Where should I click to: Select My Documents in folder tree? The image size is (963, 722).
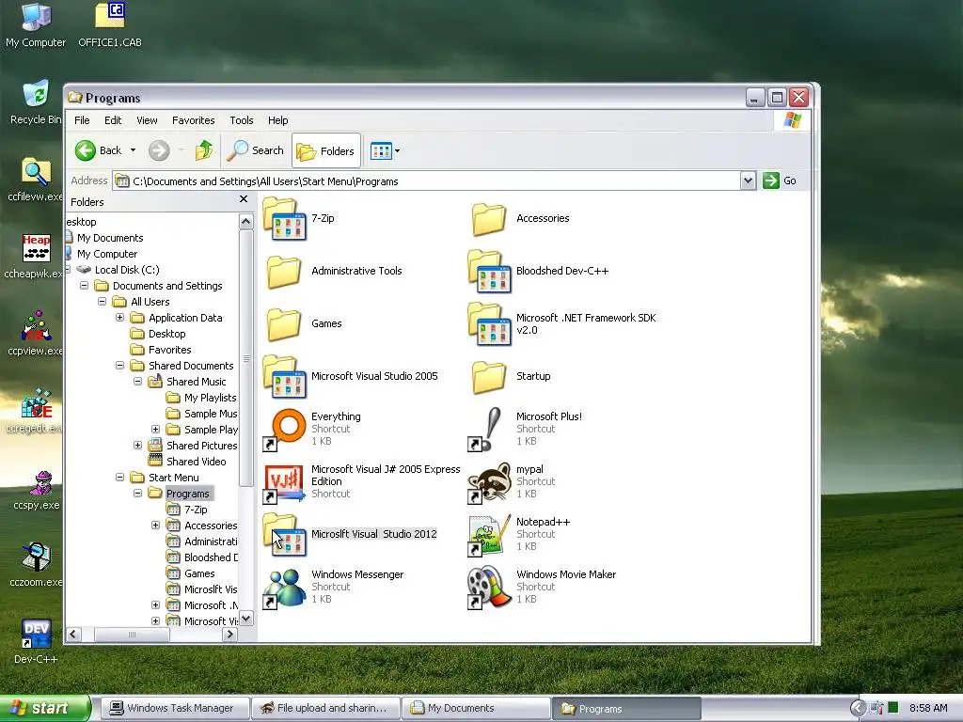coord(110,238)
